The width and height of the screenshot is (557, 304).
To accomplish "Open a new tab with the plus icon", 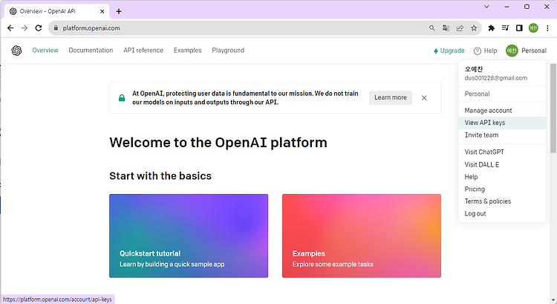I will pos(119,11).
